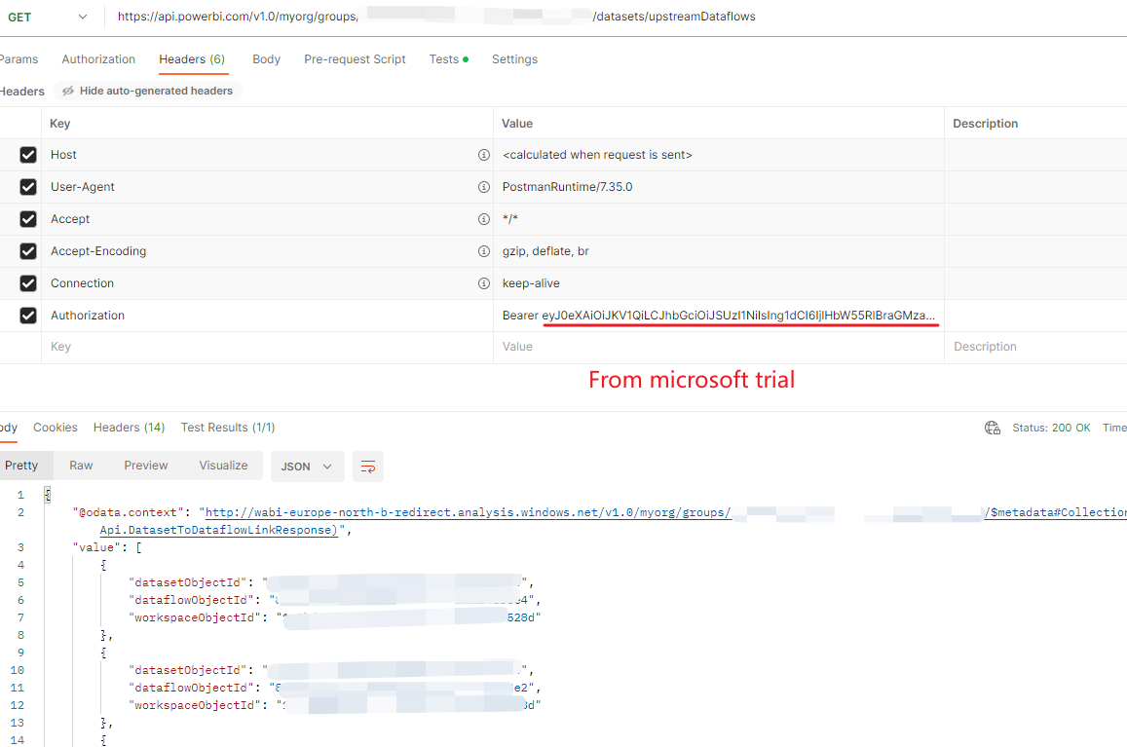Select the Visualize view
Viewport: 1127px width, 747px height.
223,466
